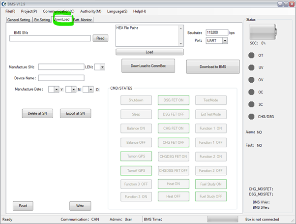Click the SC status indicator light
The image size is (296, 224).
pyautogui.click(x=251, y=104)
